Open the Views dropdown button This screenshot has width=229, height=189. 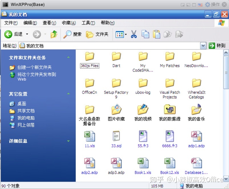point(121,34)
